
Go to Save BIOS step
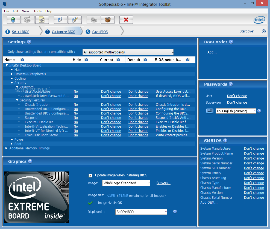click(x=100, y=32)
